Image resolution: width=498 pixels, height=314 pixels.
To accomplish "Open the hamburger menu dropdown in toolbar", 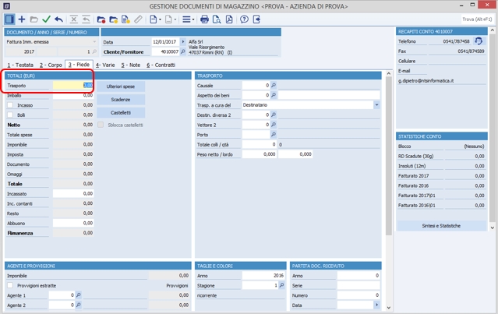I will pyautogui.click(x=188, y=19).
